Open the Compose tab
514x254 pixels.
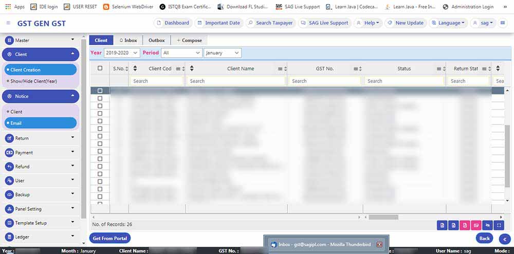tap(189, 40)
